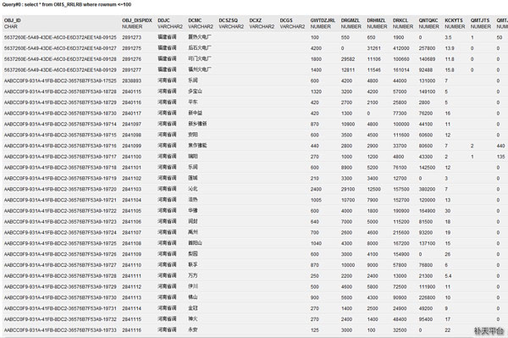Click the QNTQKC column header
The width and height of the screenshot is (508, 338).
[428, 20]
